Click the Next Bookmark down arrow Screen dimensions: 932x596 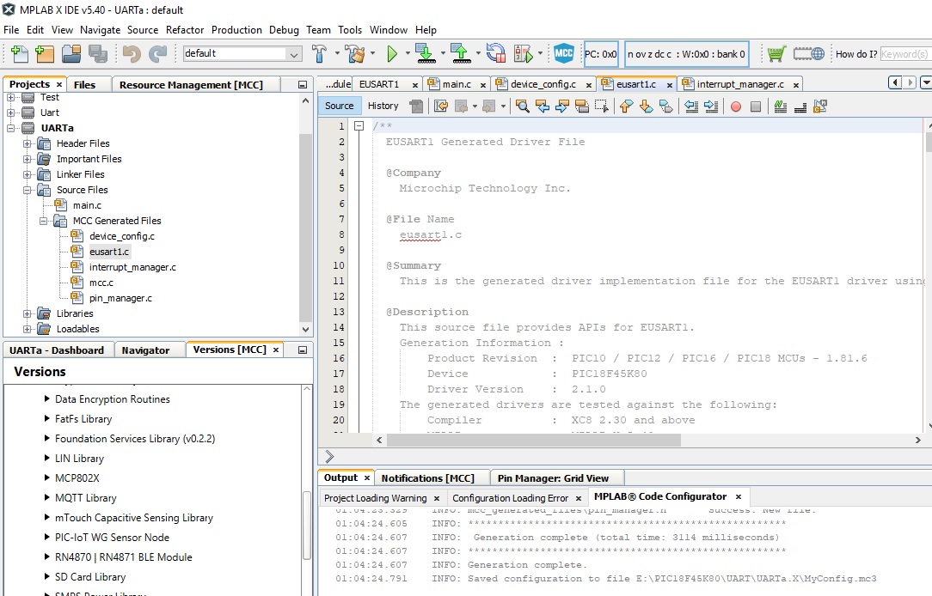646,106
